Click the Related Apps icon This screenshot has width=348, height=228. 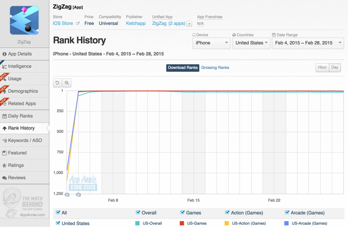point(4,104)
